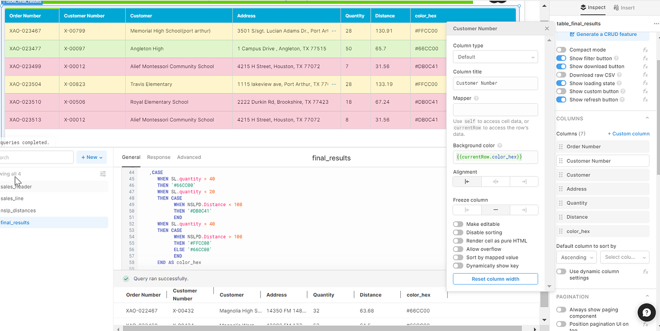Enable the Make editable toggle
660x331 pixels.
point(458,224)
